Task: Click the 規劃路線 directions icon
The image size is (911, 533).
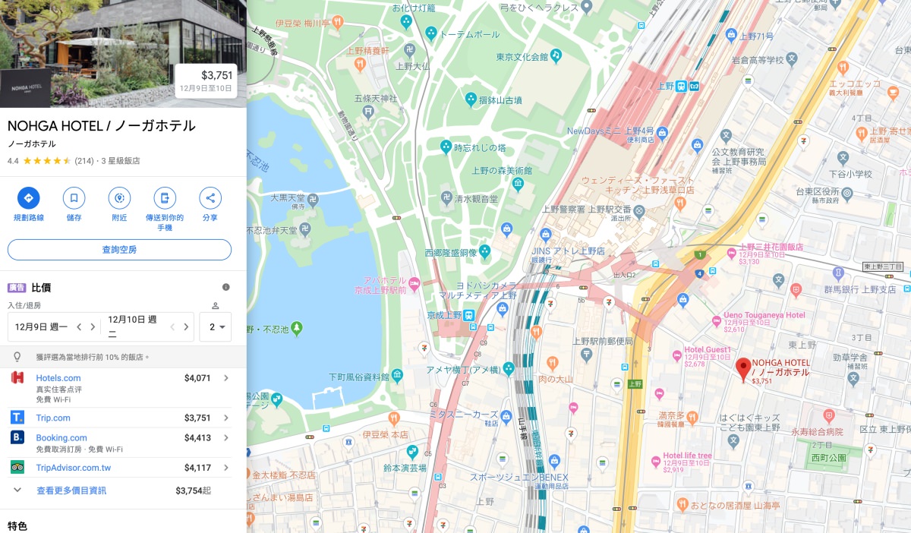Action: 29,198
